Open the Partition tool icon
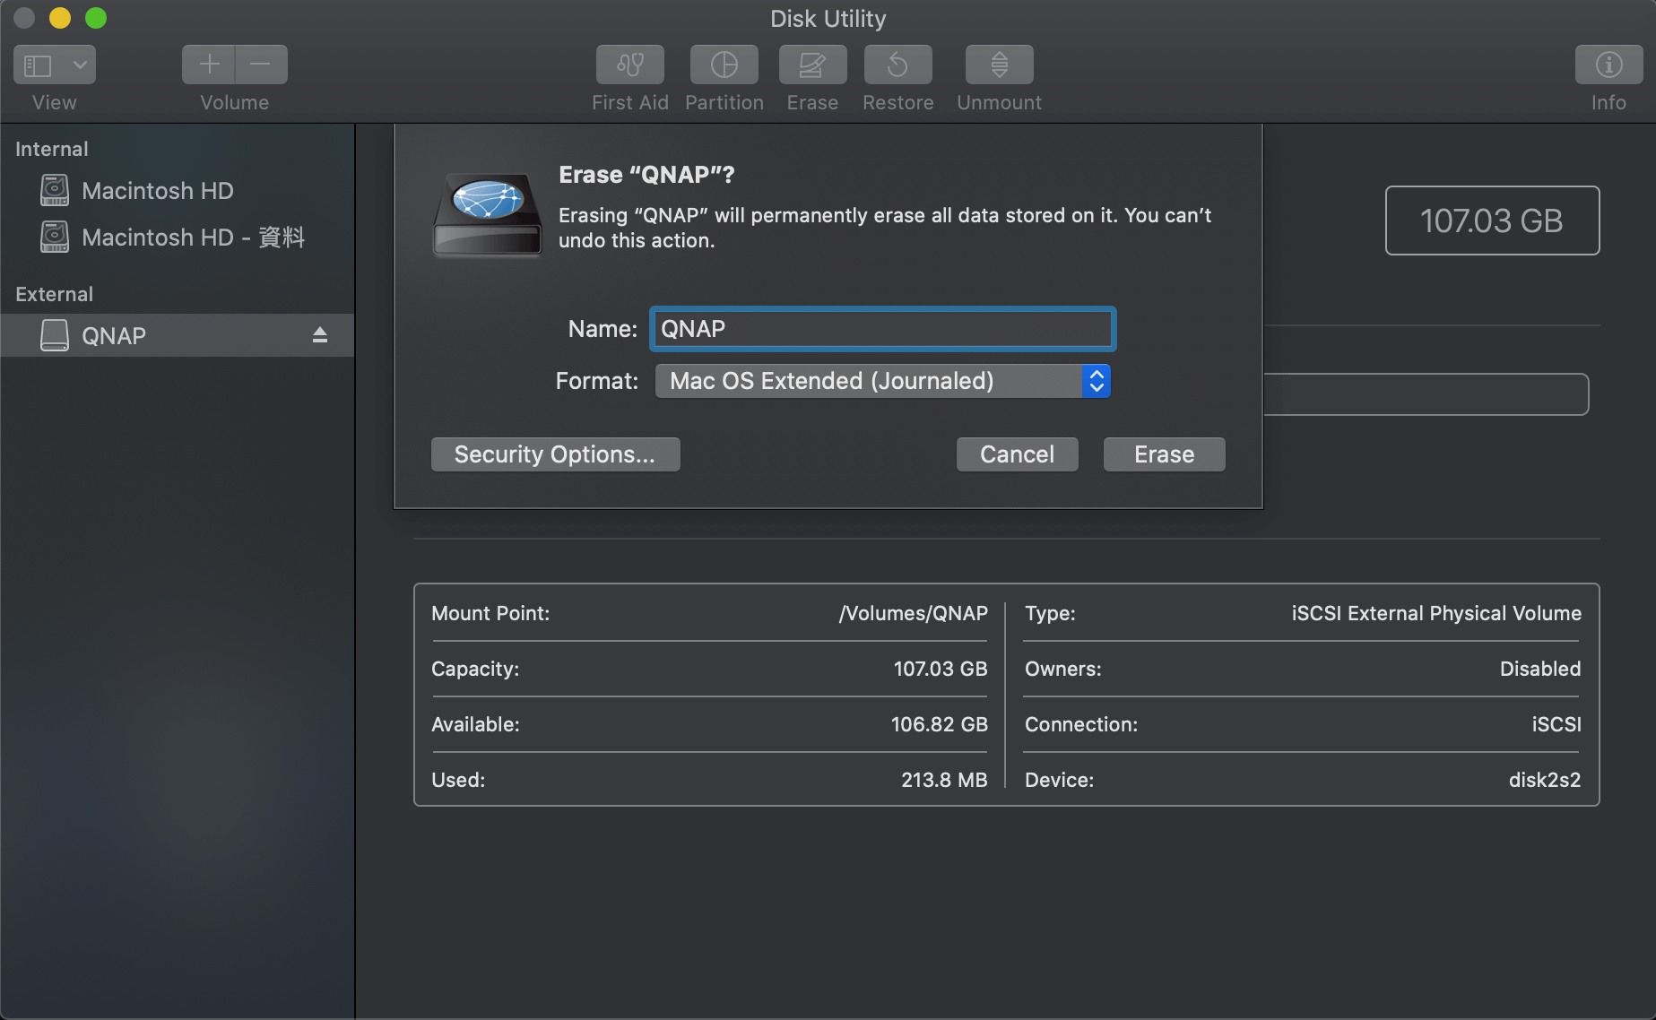 click(x=724, y=65)
